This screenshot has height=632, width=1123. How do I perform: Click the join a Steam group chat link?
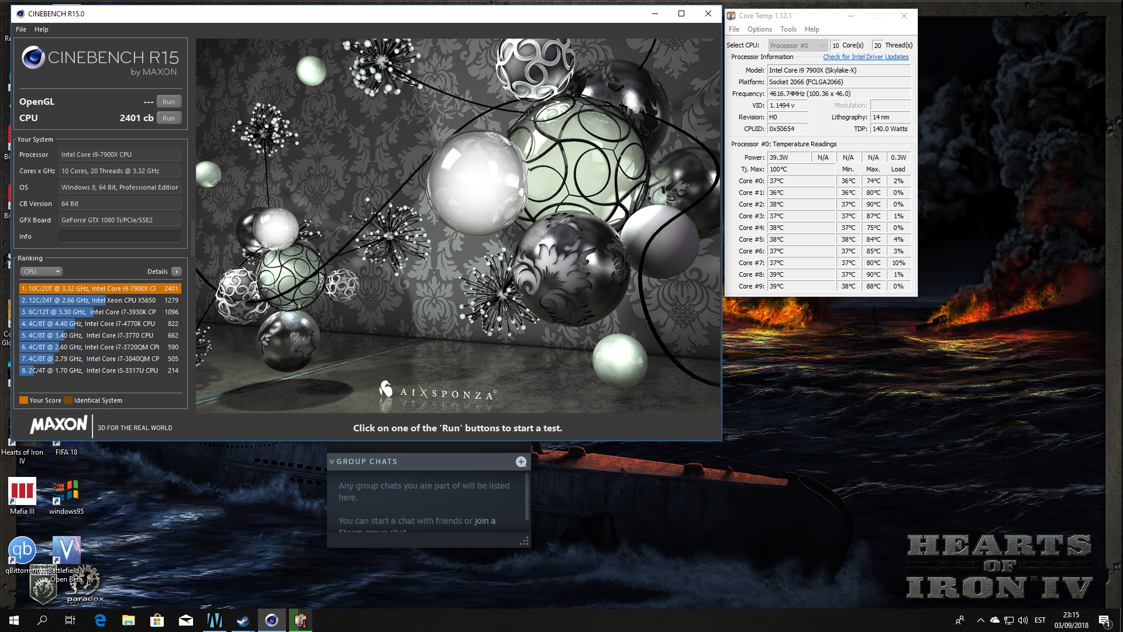coord(485,521)
